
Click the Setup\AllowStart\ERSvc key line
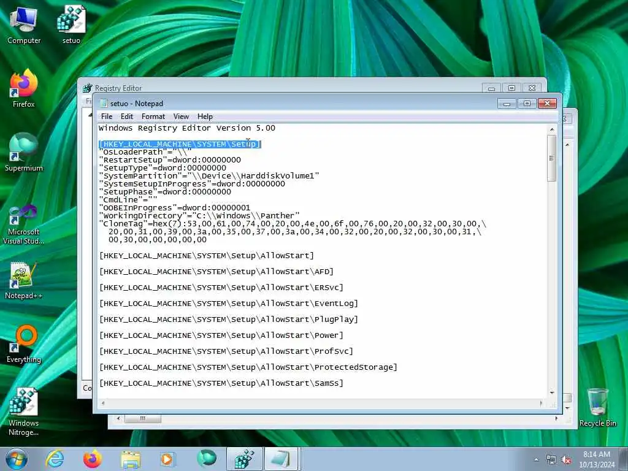[221, 288]
